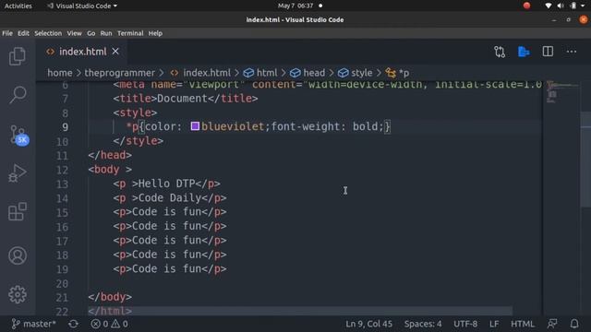Screen dimensions: 591x332
Task: Open the blueviolet color swatch picker
Action: 195,126
